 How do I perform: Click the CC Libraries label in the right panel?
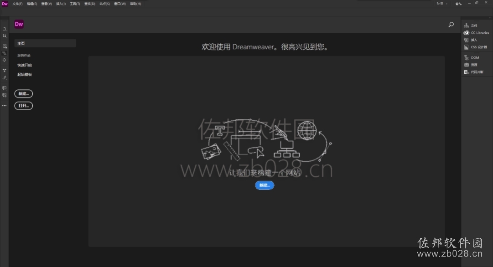(x=480, y=33)
